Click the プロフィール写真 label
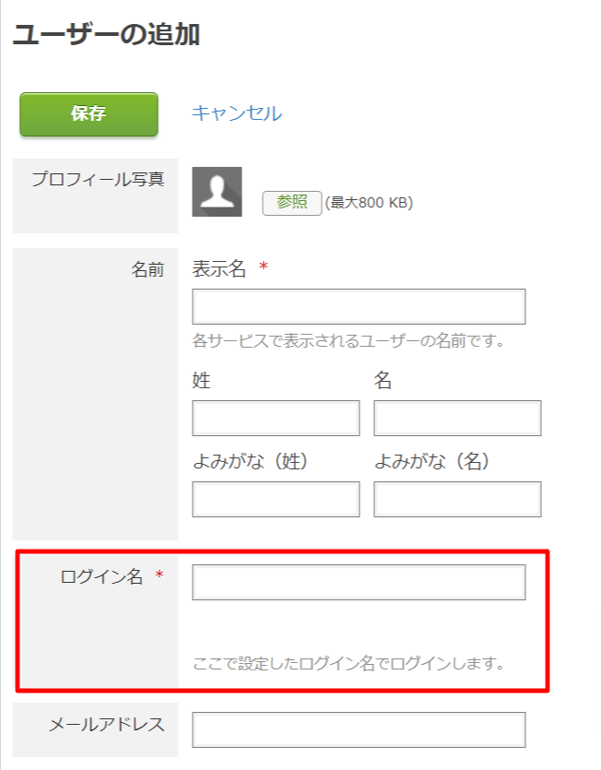 pos(98,179)
